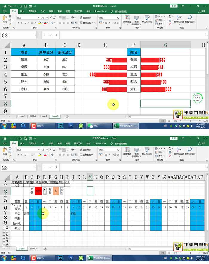Open 微信 WeChat in upper taskbar
Image resolution: width=209 pixels, height=264 pixels.
(x=99, y=126)
